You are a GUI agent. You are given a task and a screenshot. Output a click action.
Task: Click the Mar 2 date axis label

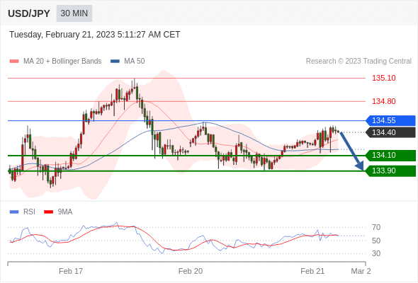[361, 271]
